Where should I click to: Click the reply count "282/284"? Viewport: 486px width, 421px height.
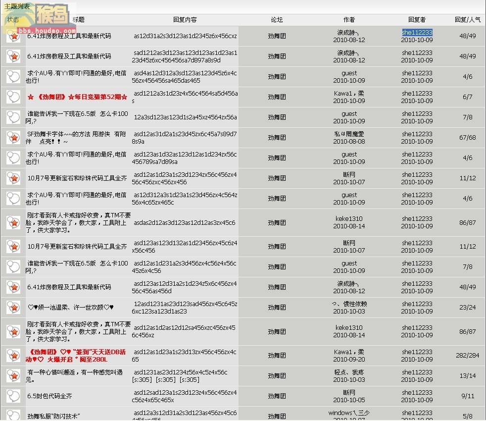(467, 356)
